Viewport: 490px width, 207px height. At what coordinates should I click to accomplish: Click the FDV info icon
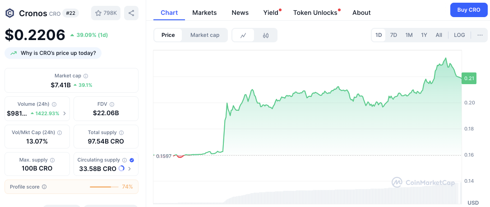click(113, 104)
